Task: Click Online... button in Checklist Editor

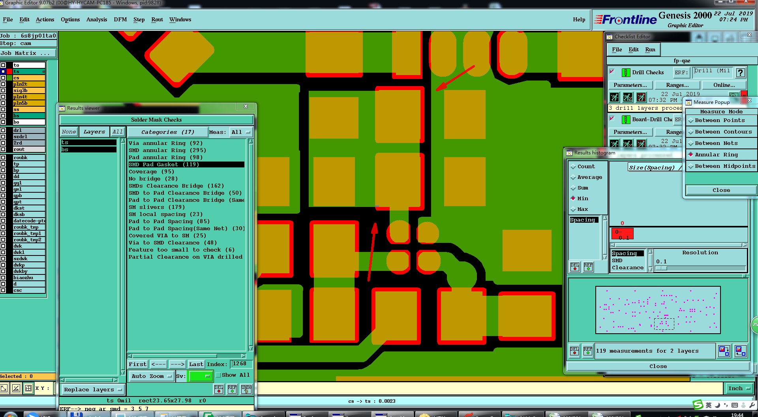Action: coord(724,85)
